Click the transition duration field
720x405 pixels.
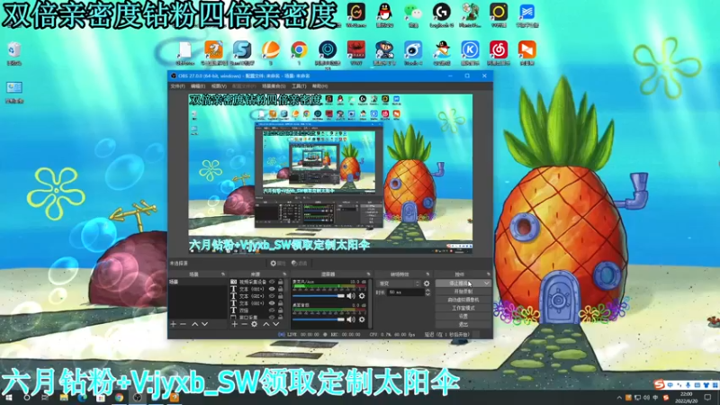pos(406,292)
